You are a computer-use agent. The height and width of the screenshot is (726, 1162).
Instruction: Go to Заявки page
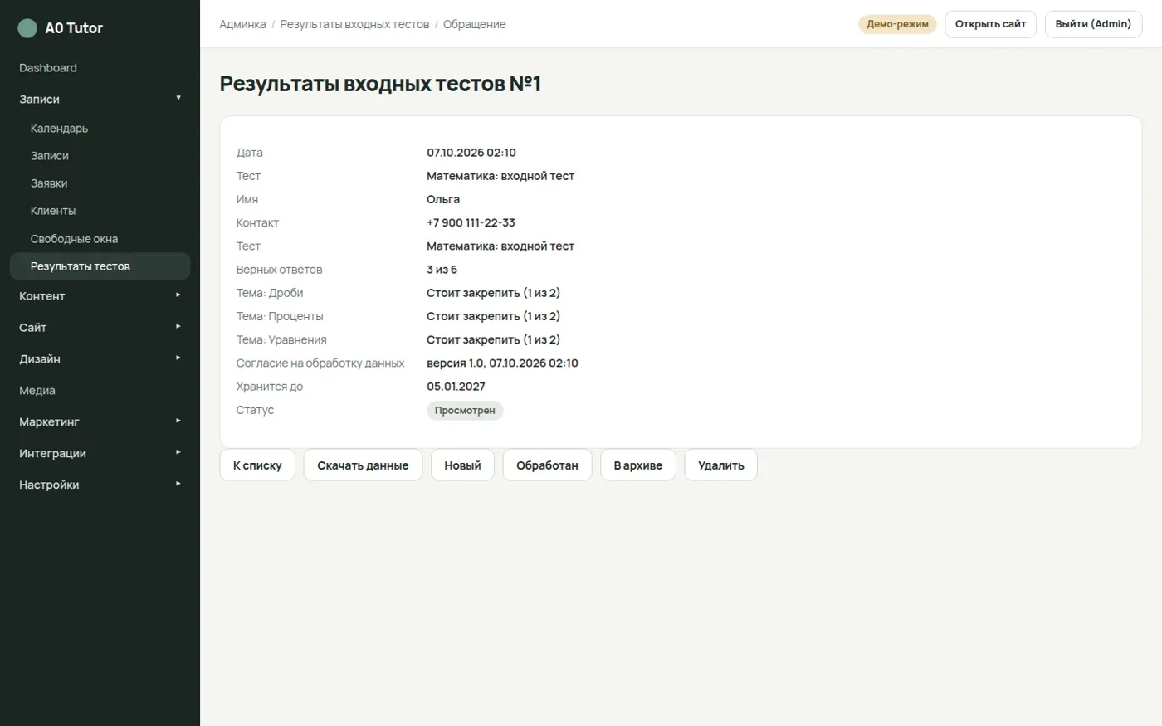click(x=49, y=183)
